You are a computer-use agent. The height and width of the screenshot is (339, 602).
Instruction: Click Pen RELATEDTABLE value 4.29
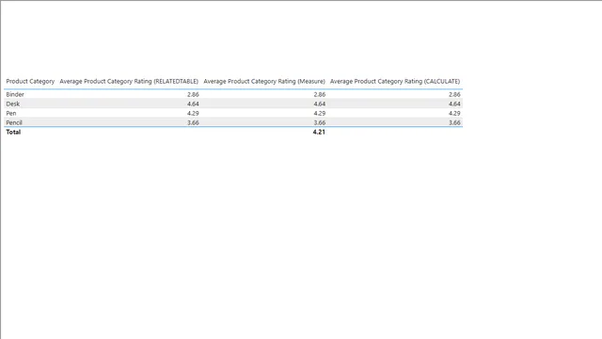[193, 113]
